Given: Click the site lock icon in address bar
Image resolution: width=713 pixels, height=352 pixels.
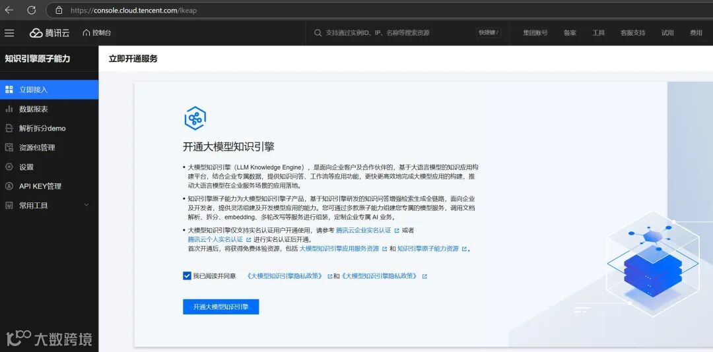Looking at the screenshot, I should pyautogui.click(x=59, y=10).
